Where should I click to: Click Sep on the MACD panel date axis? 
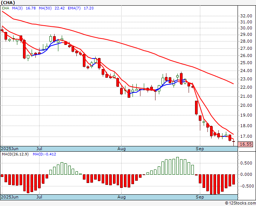pyautogui.click(x=200, y=197)
